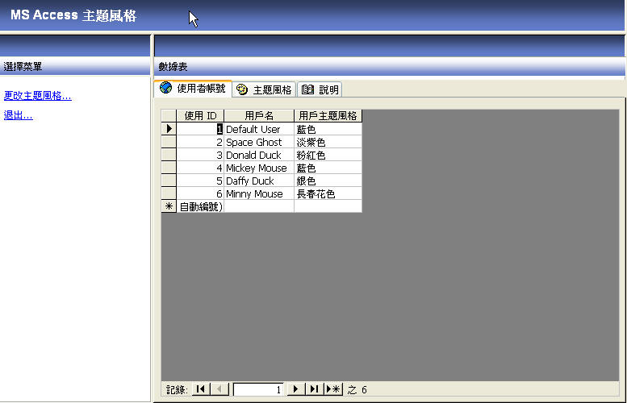Viewport: 627px width, 403px height.
Task: Click Space Ghost name cell
Action: click(259, 142)
